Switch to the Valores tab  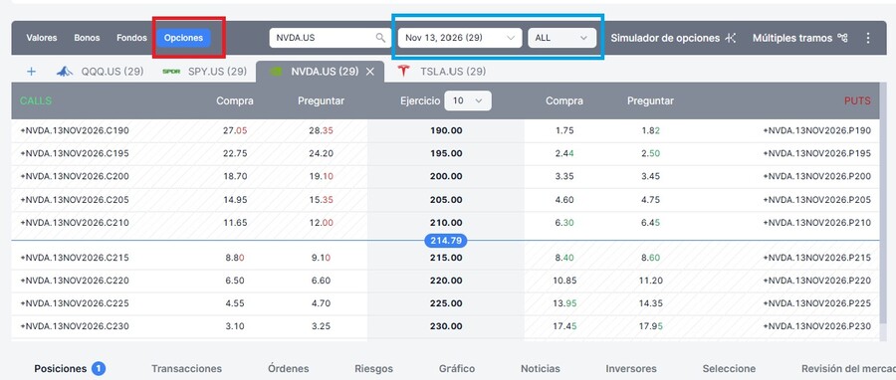pos(42,38)
